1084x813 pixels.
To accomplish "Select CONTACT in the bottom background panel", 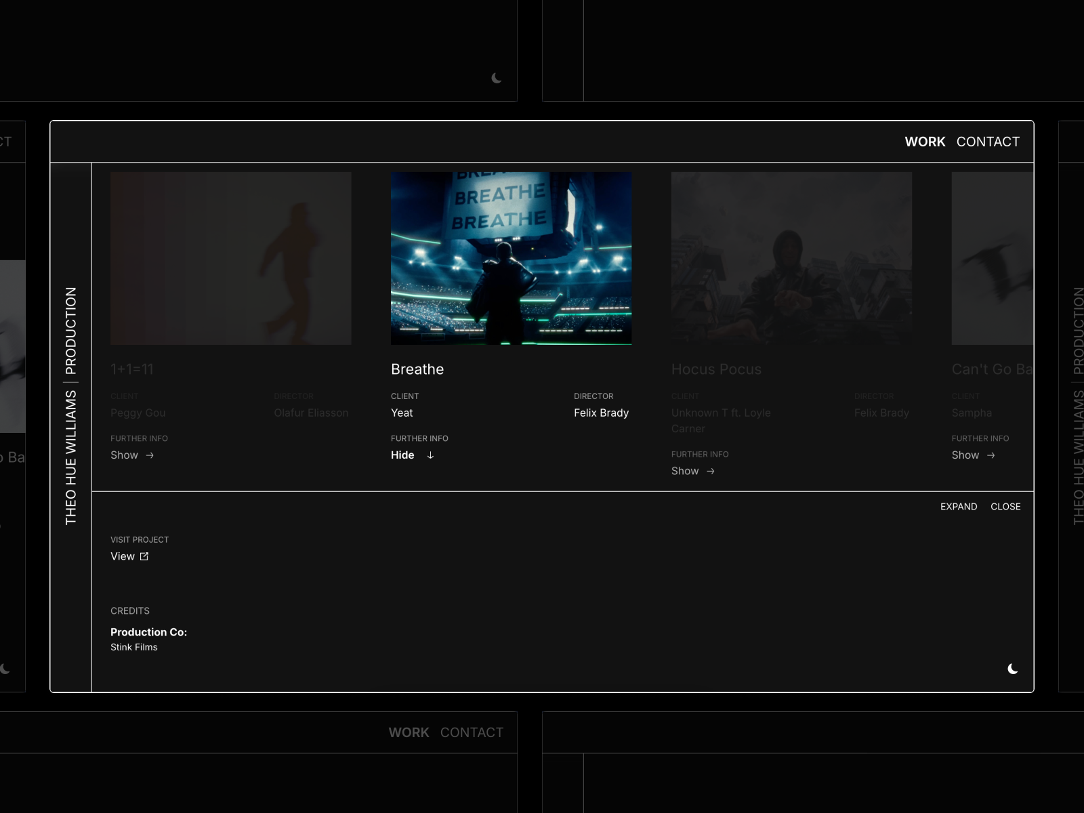I will (x=472, y=732).
